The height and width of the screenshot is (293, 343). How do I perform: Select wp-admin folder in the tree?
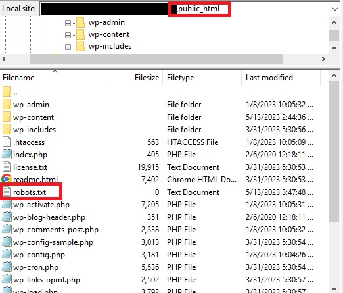click(106, 22)
